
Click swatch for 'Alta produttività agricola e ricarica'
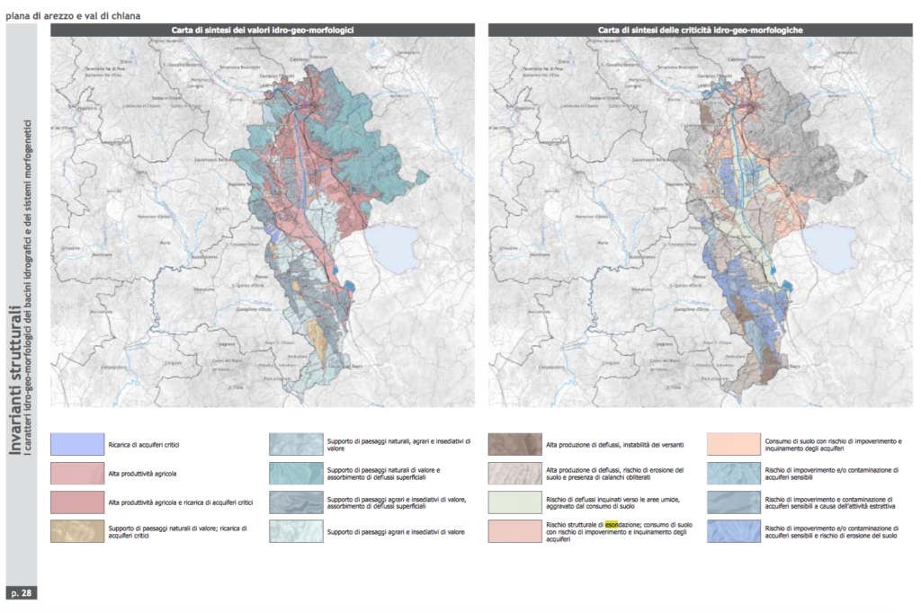pyautogui.click(x=76, y=502)
